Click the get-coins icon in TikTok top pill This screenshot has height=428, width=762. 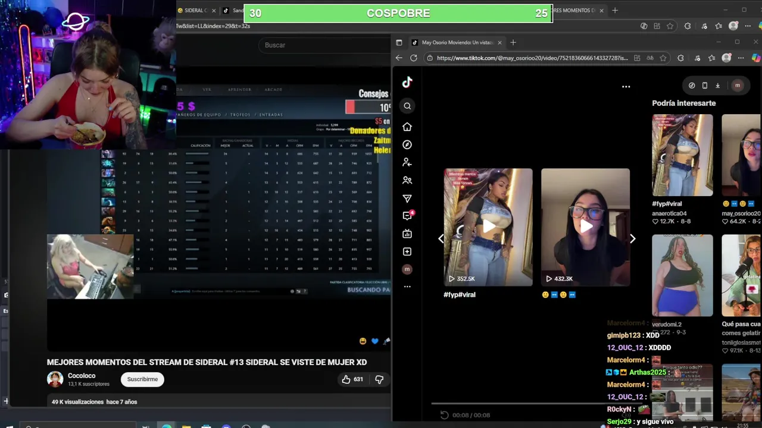tap(692, 86)
